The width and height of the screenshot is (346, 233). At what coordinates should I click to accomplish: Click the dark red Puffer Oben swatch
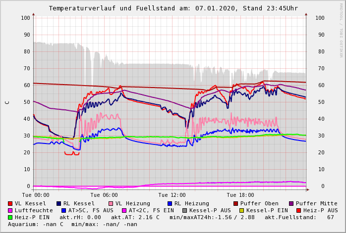(x=235, y=204)
